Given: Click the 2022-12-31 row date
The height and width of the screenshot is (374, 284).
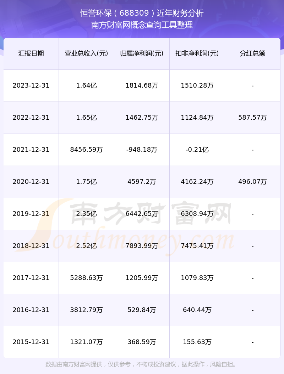Looking at the screenshot, I should tap(31, 117).
